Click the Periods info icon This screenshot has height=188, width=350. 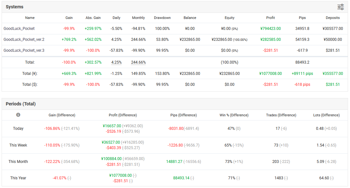[x=18, y=115]
